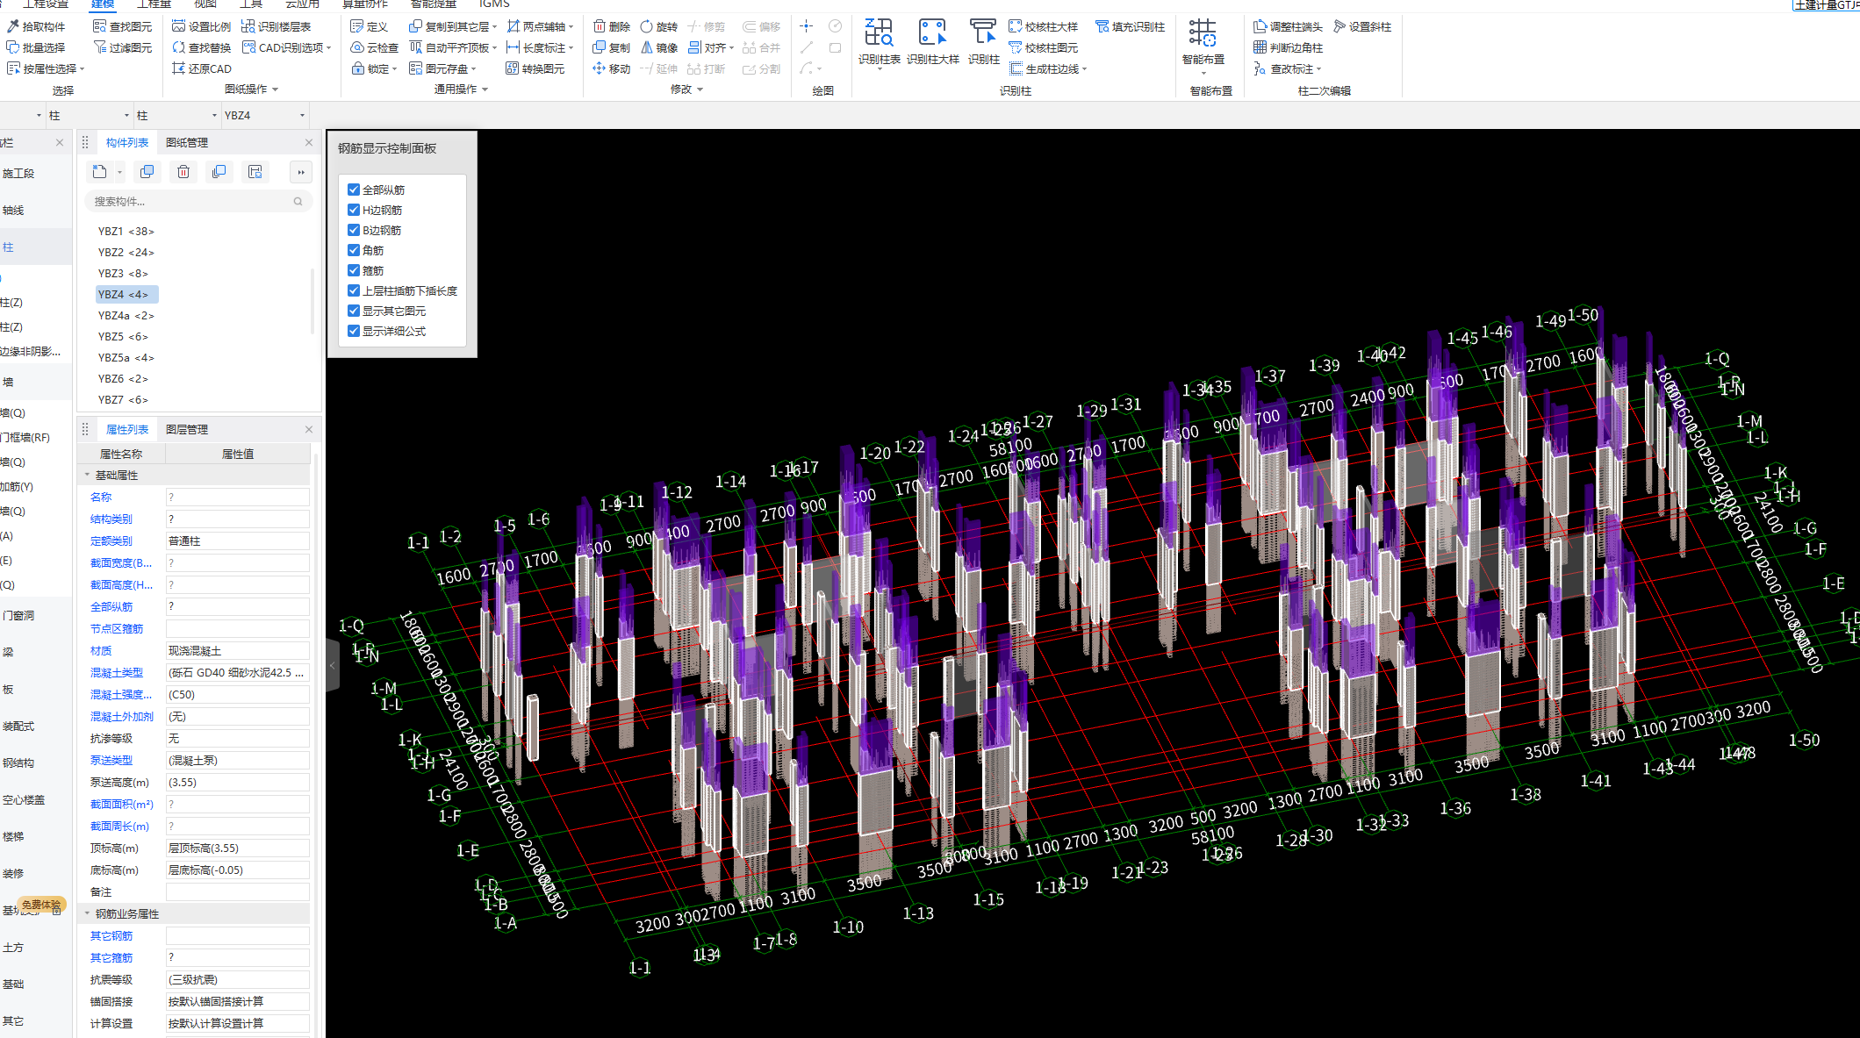Run the 云检查 cloud check
The width and height of the screenshot is (1860, 1038).
(375, 47)
